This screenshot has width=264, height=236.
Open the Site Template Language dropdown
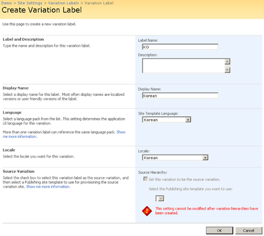(x=167, y=120)
